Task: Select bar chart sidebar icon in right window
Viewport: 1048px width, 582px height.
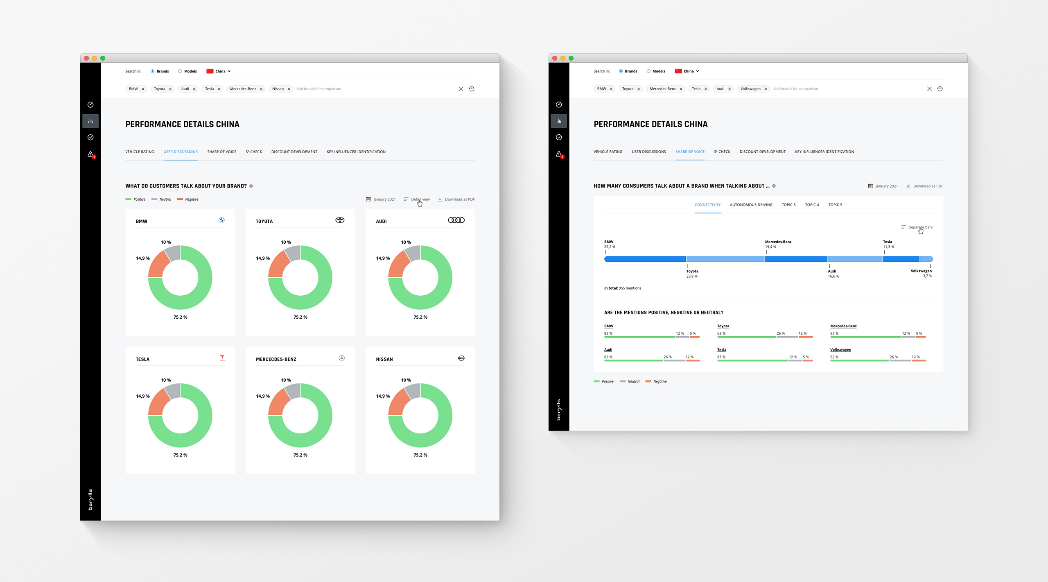Action: coord(559,121)
